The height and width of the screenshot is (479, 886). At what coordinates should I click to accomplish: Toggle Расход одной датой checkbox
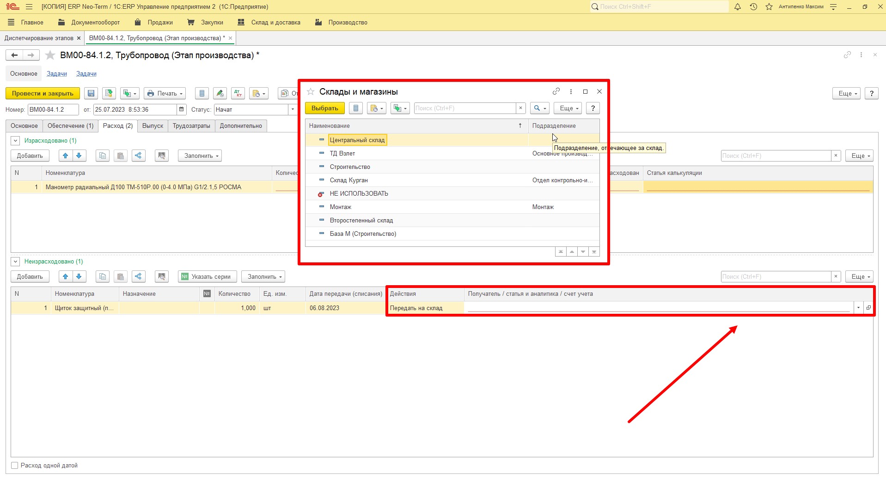coord(15,465)
